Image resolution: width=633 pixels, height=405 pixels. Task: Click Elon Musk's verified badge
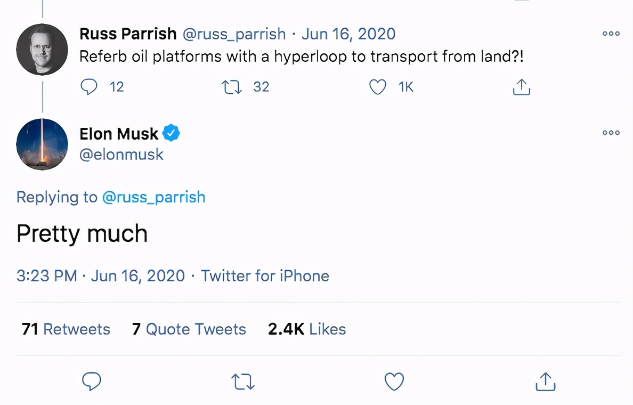171,133
